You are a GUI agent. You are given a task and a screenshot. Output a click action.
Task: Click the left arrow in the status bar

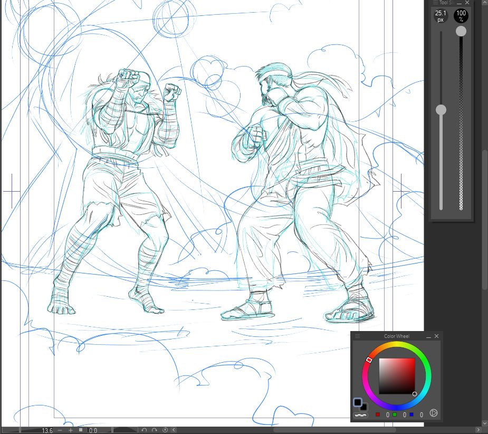click(174, 430)
